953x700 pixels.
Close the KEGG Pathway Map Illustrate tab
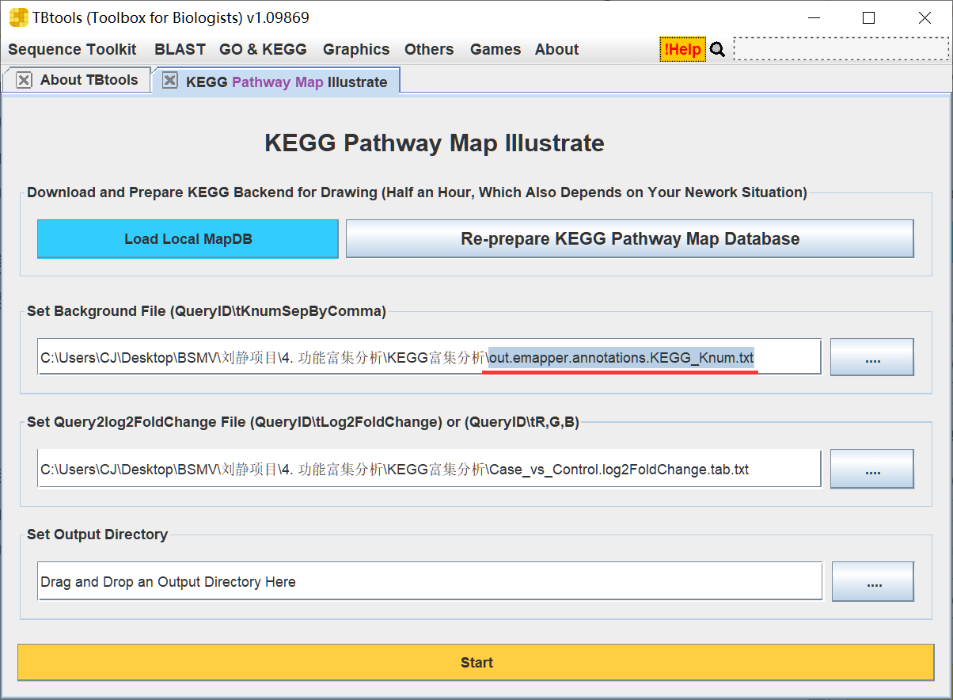point(169,81)
